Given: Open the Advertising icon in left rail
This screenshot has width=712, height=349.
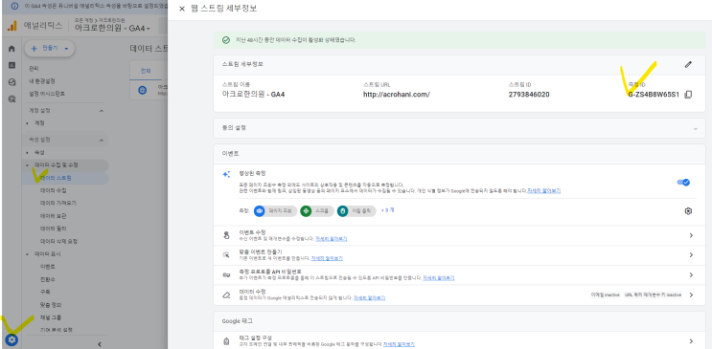Looking at the screenshot, I should pyautogui.click(x=11, y=98).
